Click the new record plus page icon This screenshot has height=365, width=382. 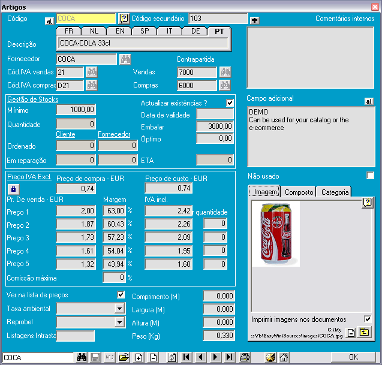[x=139, y=357]
